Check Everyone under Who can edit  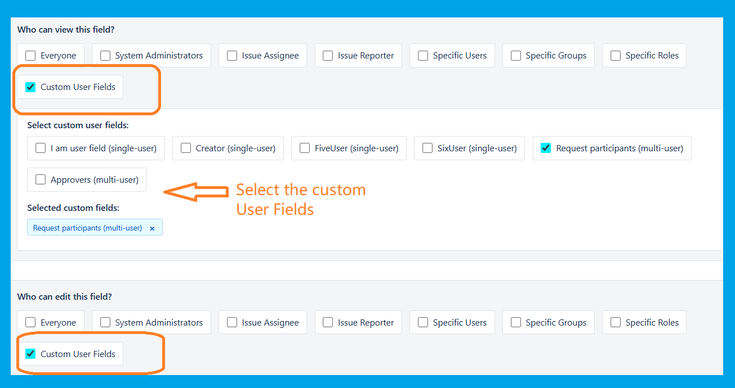pos(30,323)
